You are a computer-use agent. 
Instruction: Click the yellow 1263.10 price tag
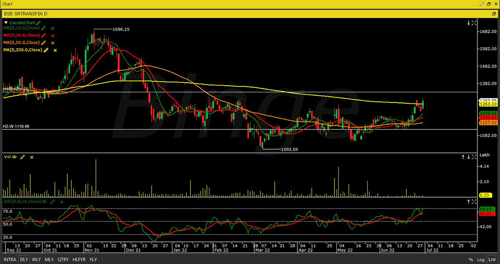pyautogui.click(x=488, y=104)
